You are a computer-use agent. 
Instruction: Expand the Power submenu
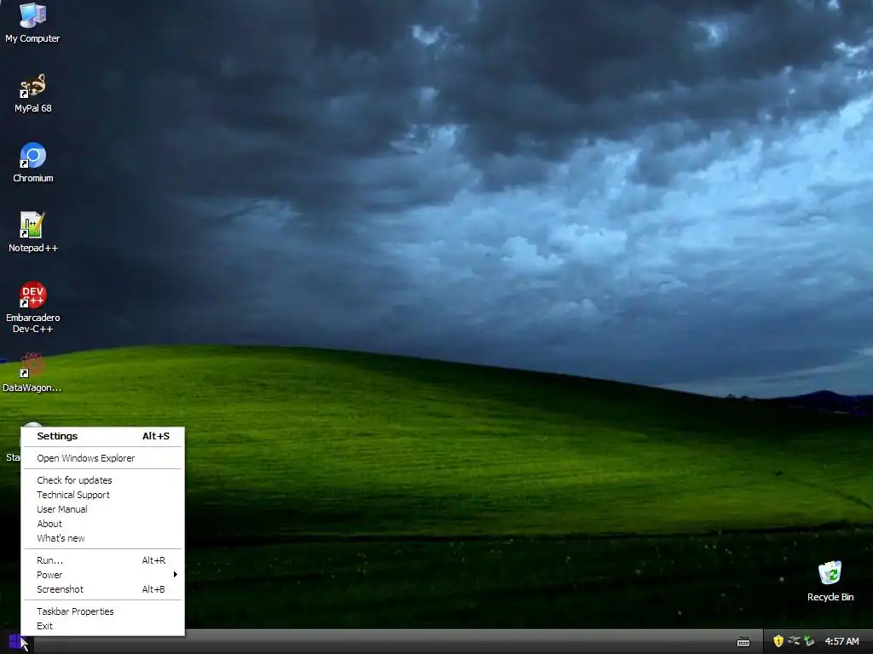tap(102, 575)
